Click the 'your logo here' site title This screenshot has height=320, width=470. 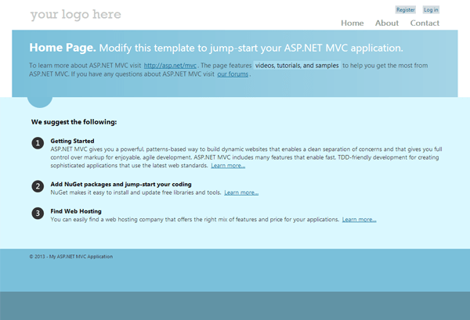point(75,14)
